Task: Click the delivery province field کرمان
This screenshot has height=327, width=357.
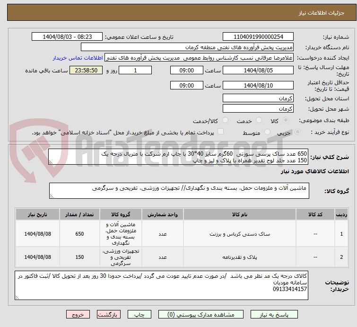Action: click(258, 98)
